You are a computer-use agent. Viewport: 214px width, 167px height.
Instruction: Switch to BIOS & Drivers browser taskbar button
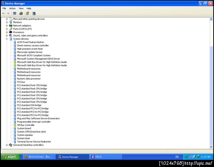coord(39,157)
